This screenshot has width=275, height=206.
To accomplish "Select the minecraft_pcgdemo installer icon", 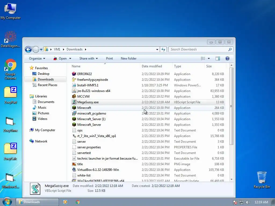I will tap(74, 113).
